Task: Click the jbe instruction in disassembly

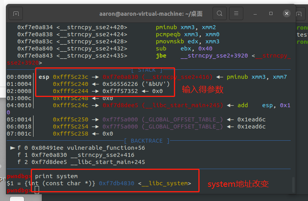Action: (x=161, y=56)
